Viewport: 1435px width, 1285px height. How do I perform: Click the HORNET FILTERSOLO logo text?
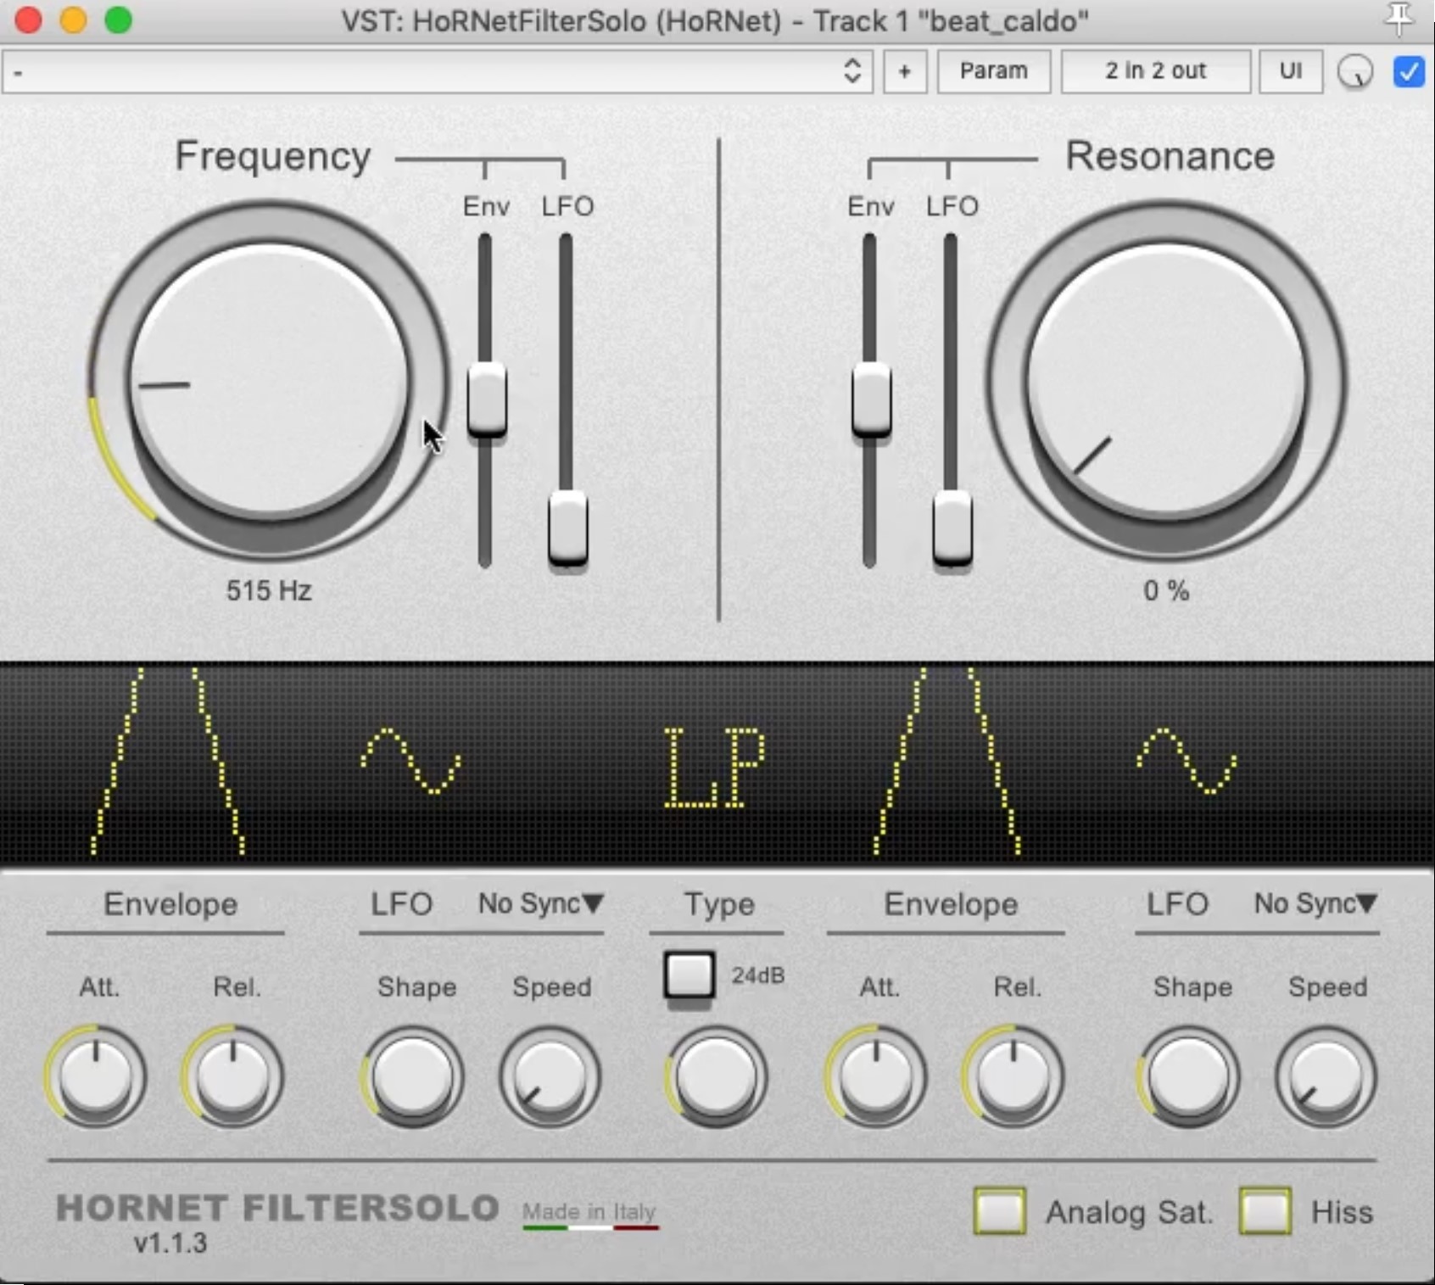[x=277, y=1208]
